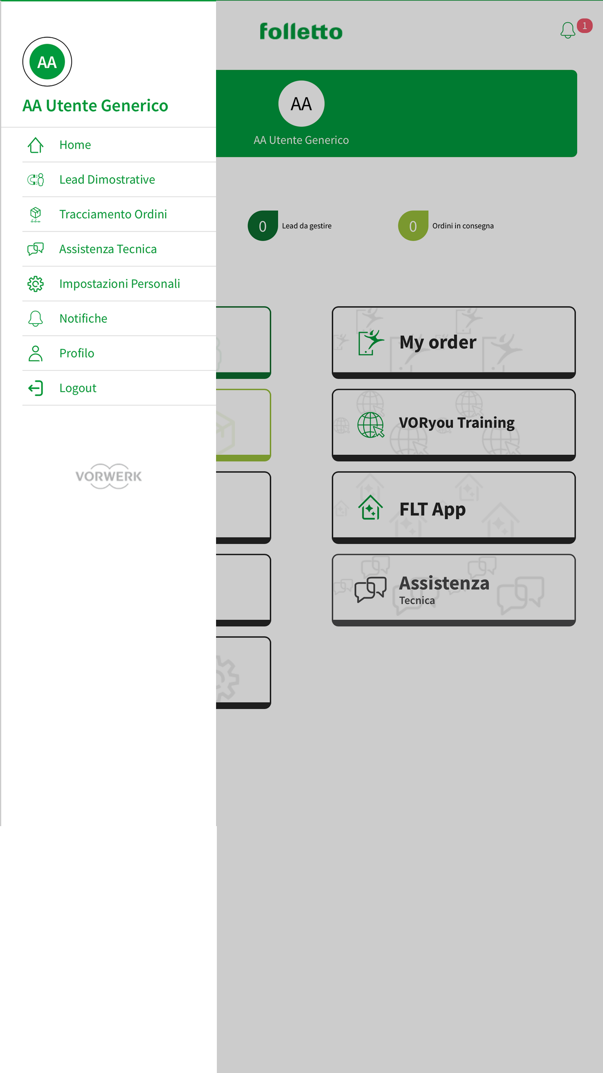Click the red notification badge showing 1
603x1073 pixels.
tap(584, 26)
